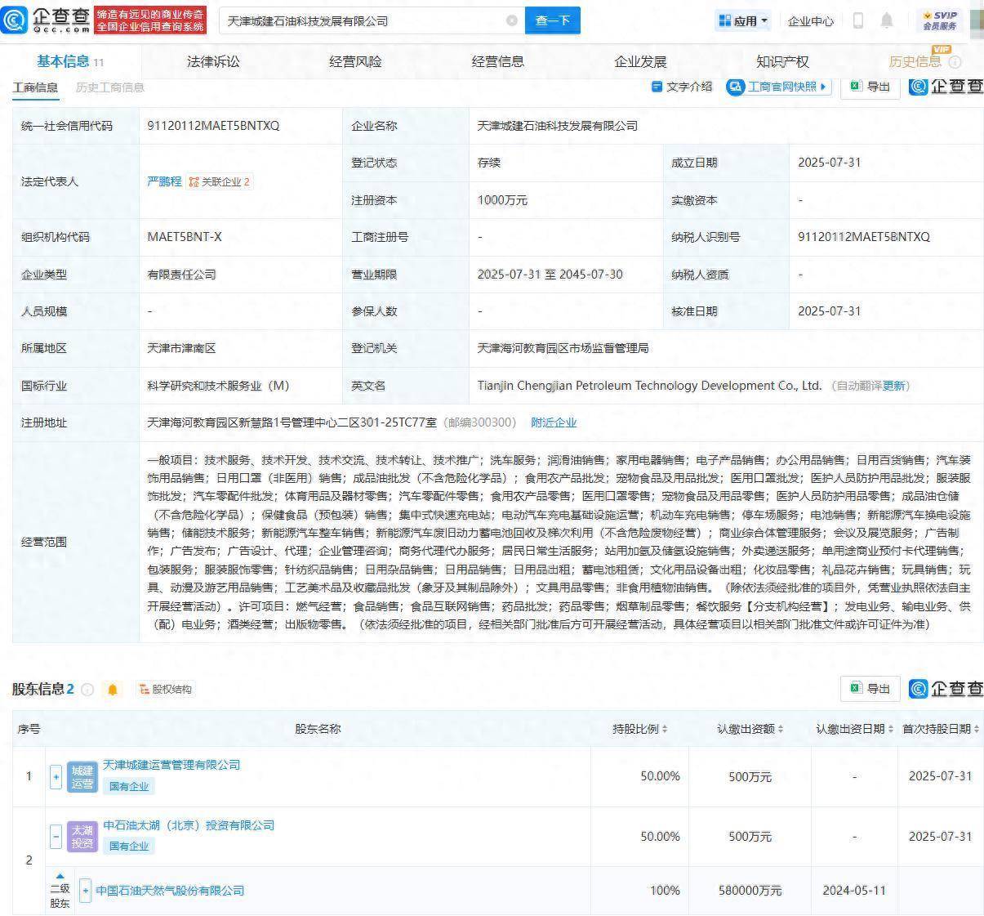Switch to the 知识产权 tab
Image resolution: width=984 pixels, height=916 pixels.
(782, 61)
